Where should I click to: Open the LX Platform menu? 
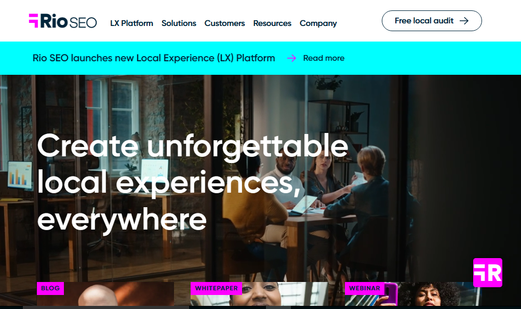(x=131, y=23)
